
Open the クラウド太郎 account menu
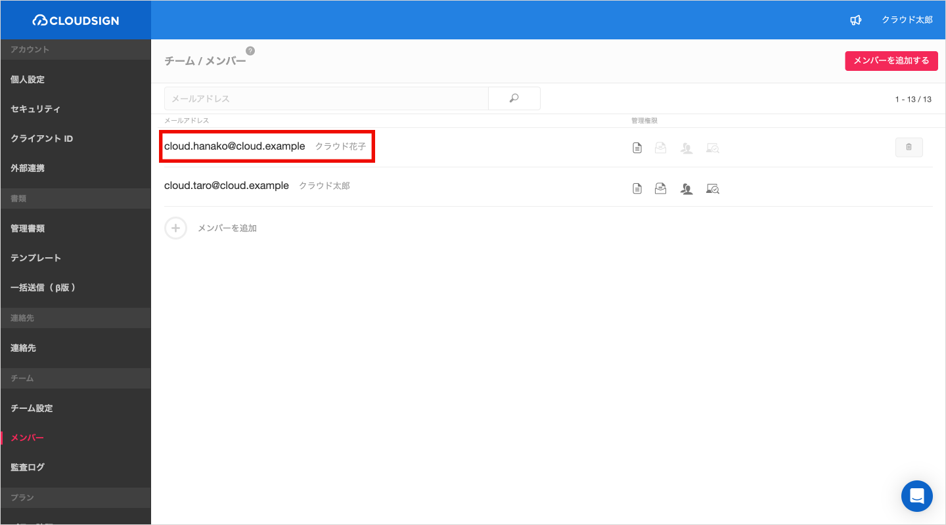point(907,20)
